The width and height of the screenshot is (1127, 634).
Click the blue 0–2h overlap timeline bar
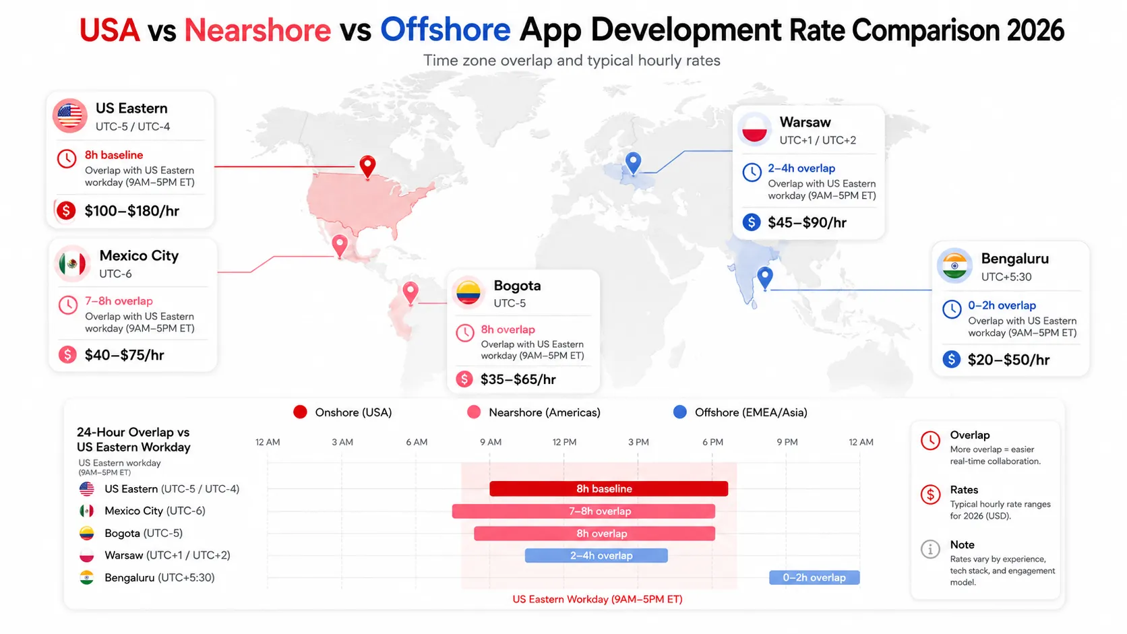tap(814, 577)
